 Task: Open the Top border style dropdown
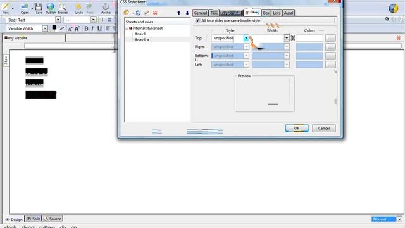pos(246,38)
